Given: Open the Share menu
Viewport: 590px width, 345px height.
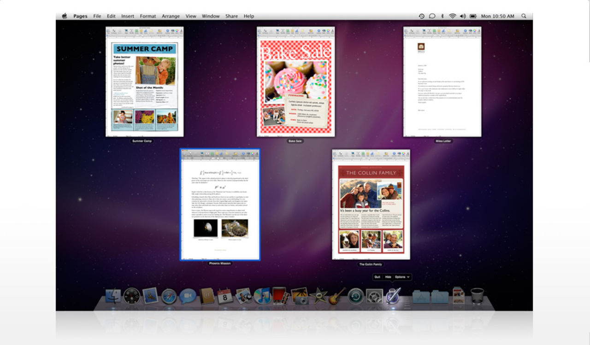Looking at the screenshot, I should pos(231,16).
